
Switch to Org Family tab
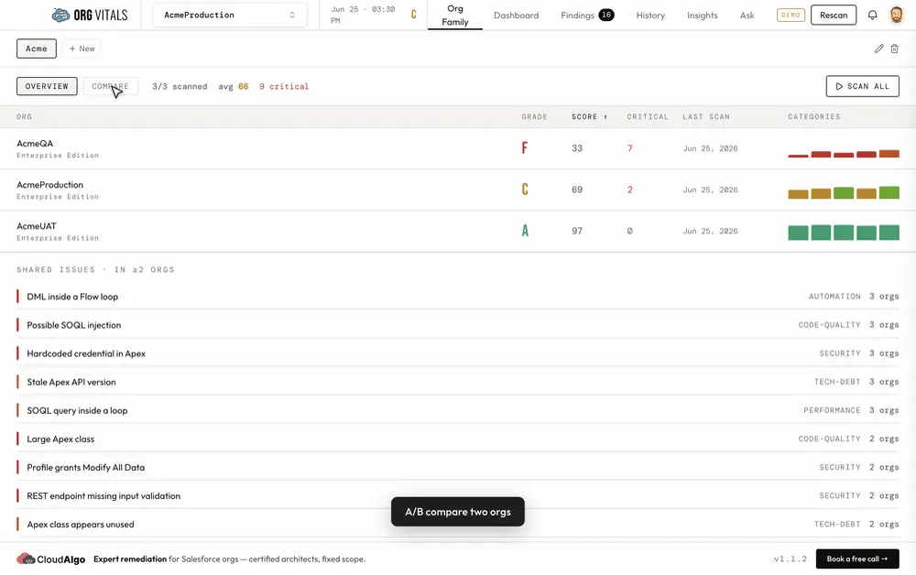tap(455, 16)
